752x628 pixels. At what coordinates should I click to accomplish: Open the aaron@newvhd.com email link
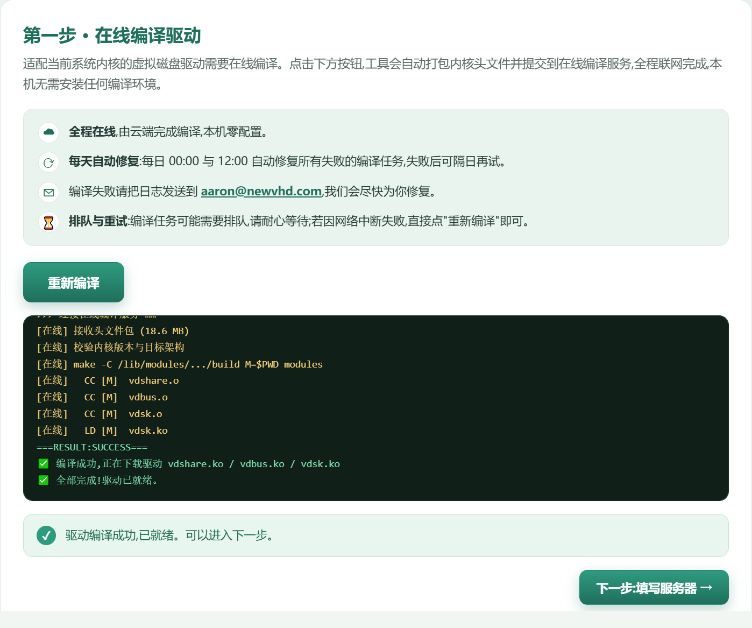pos(261,191)
